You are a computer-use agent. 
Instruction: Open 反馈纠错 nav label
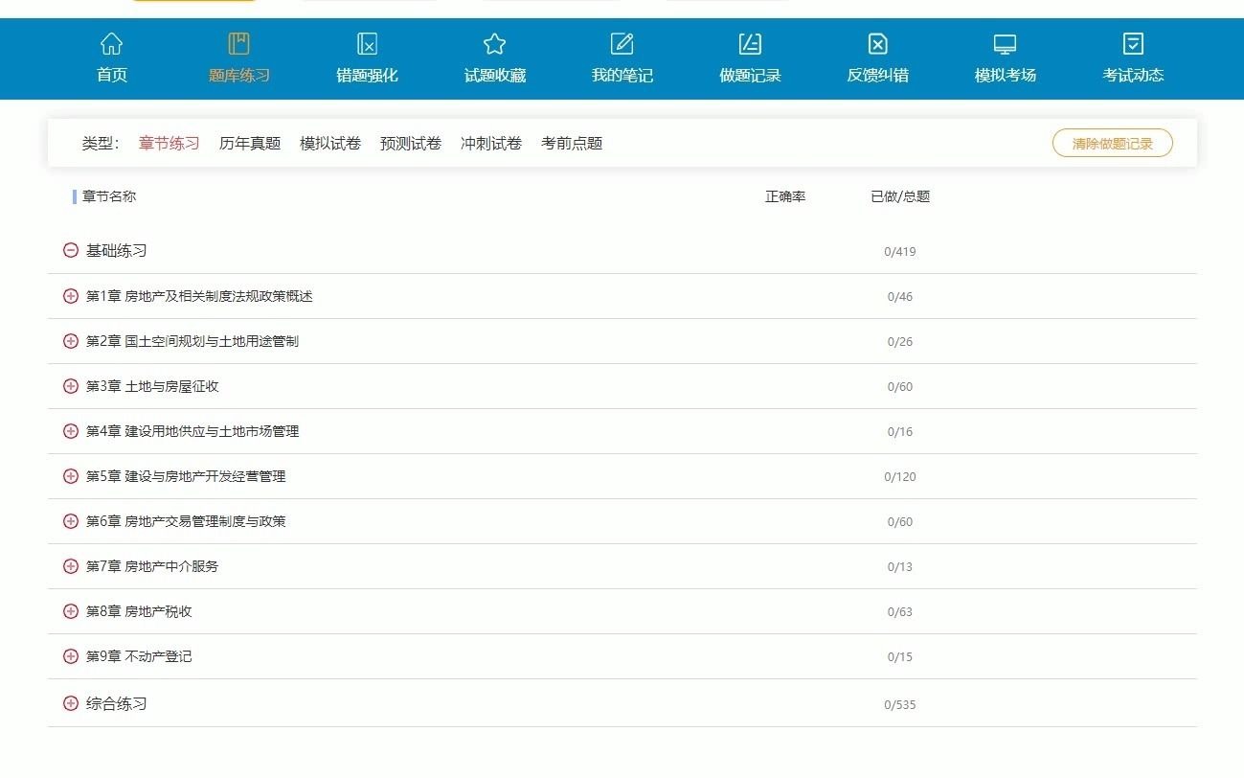pyautogui.click(x=878, y=75)
